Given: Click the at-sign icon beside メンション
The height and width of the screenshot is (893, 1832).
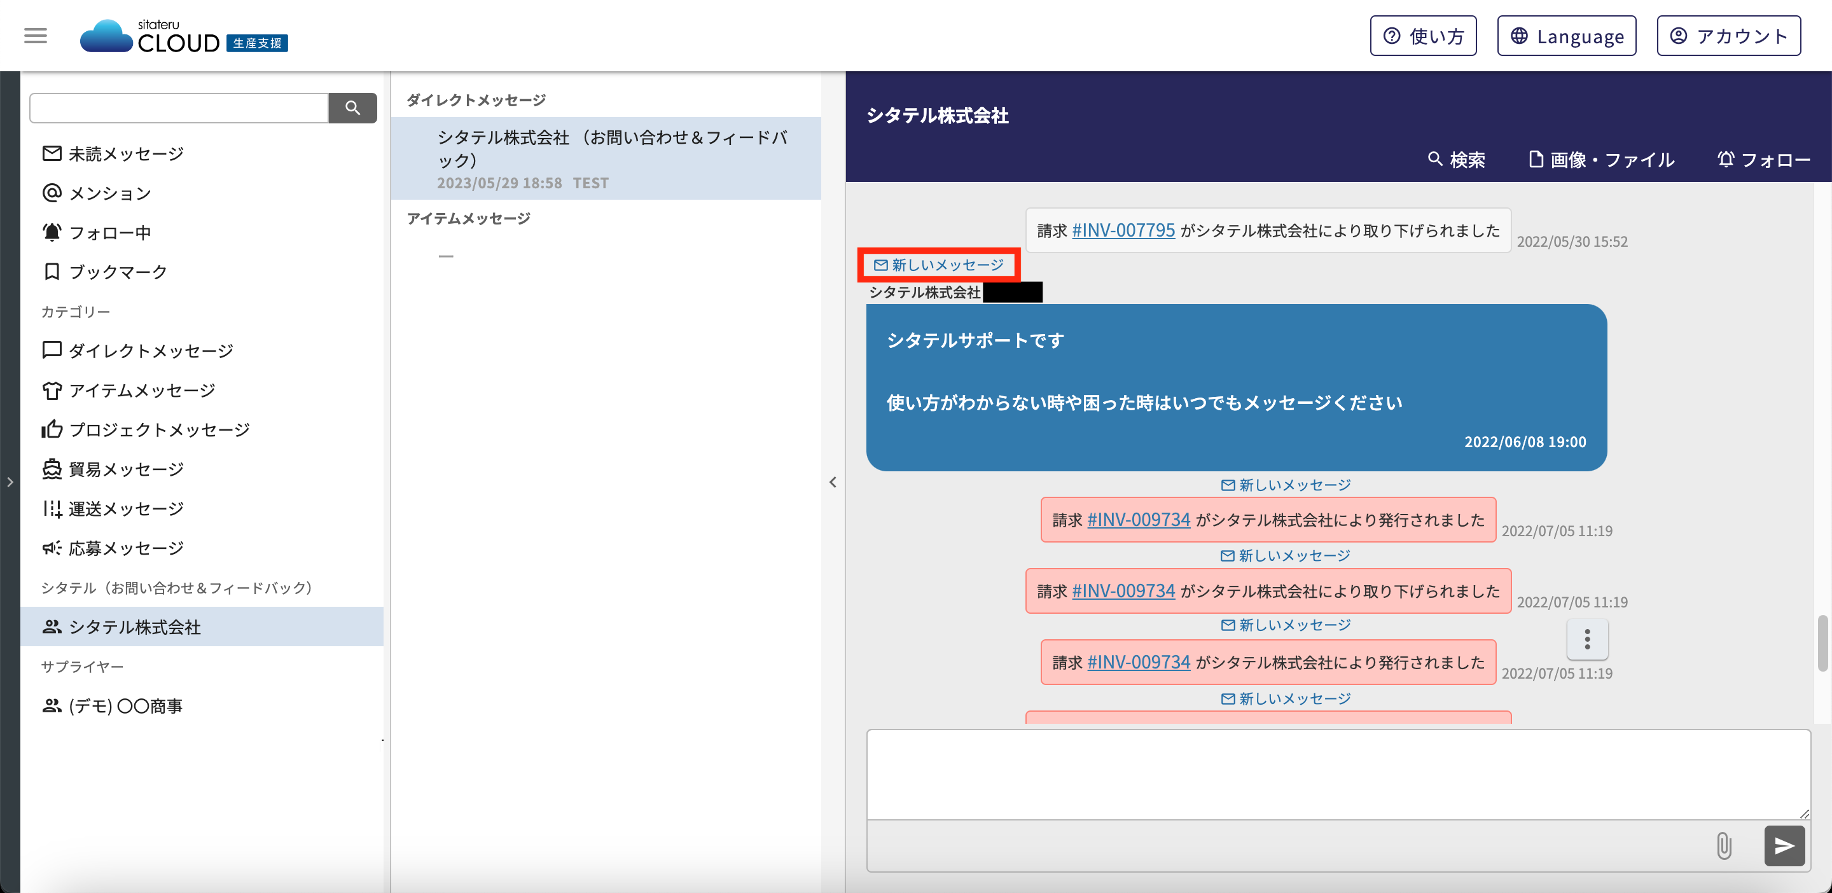Looking at the screenshot, I should (x=52, y=193).
